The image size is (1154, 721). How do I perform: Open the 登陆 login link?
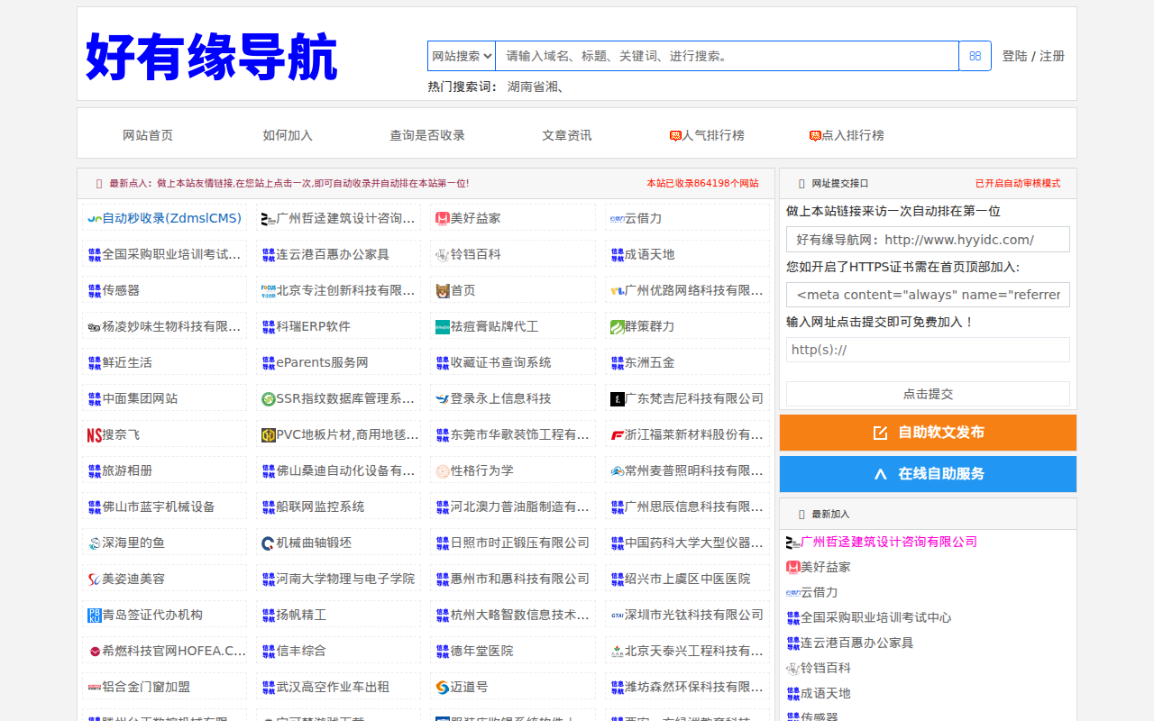pyautogui.click(x=1014, y=56)
